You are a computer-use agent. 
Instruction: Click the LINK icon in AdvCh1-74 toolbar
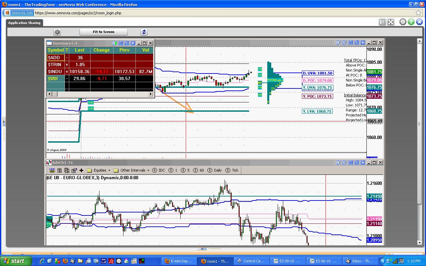pos(52,170)
